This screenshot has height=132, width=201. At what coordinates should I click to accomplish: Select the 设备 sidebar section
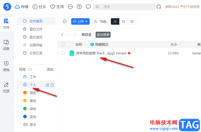[6, 45]
